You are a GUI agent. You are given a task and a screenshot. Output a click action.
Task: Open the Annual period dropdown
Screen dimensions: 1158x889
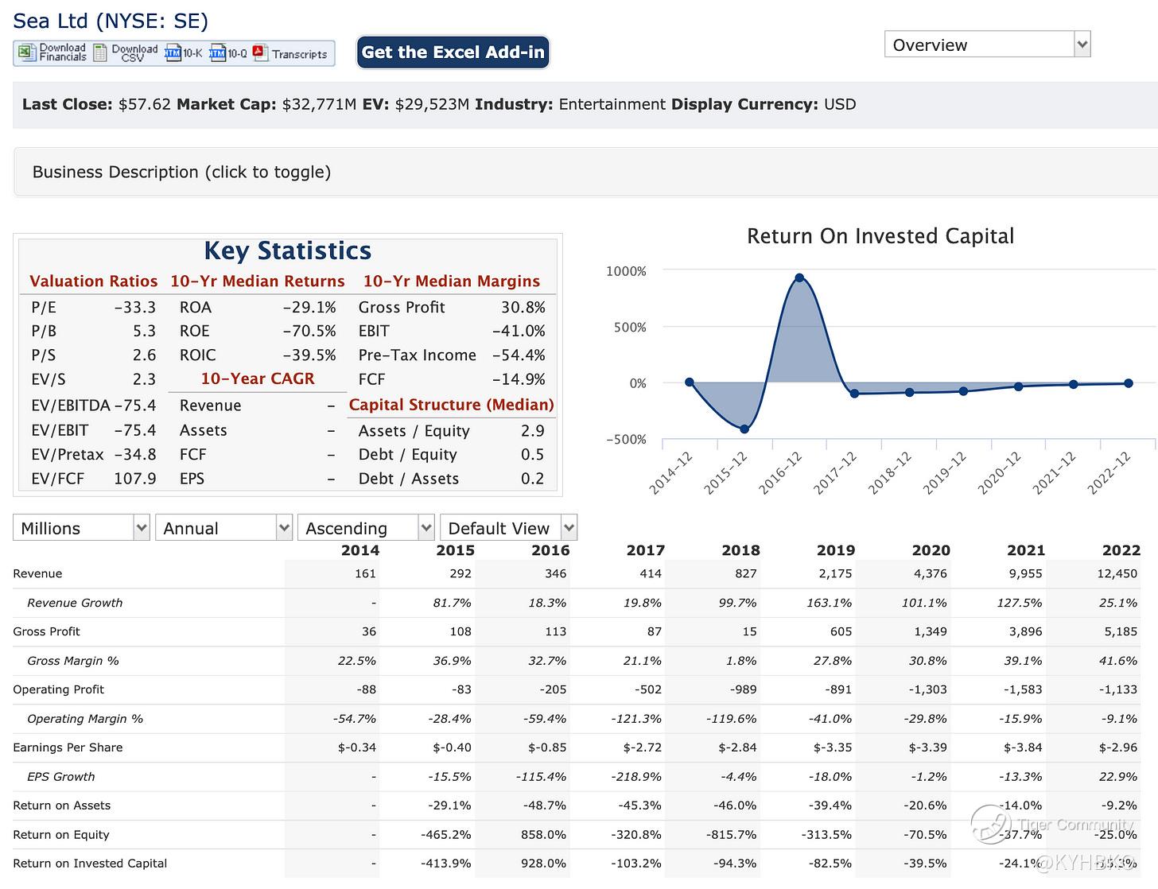pyautogui.click(x=223, y=528)
